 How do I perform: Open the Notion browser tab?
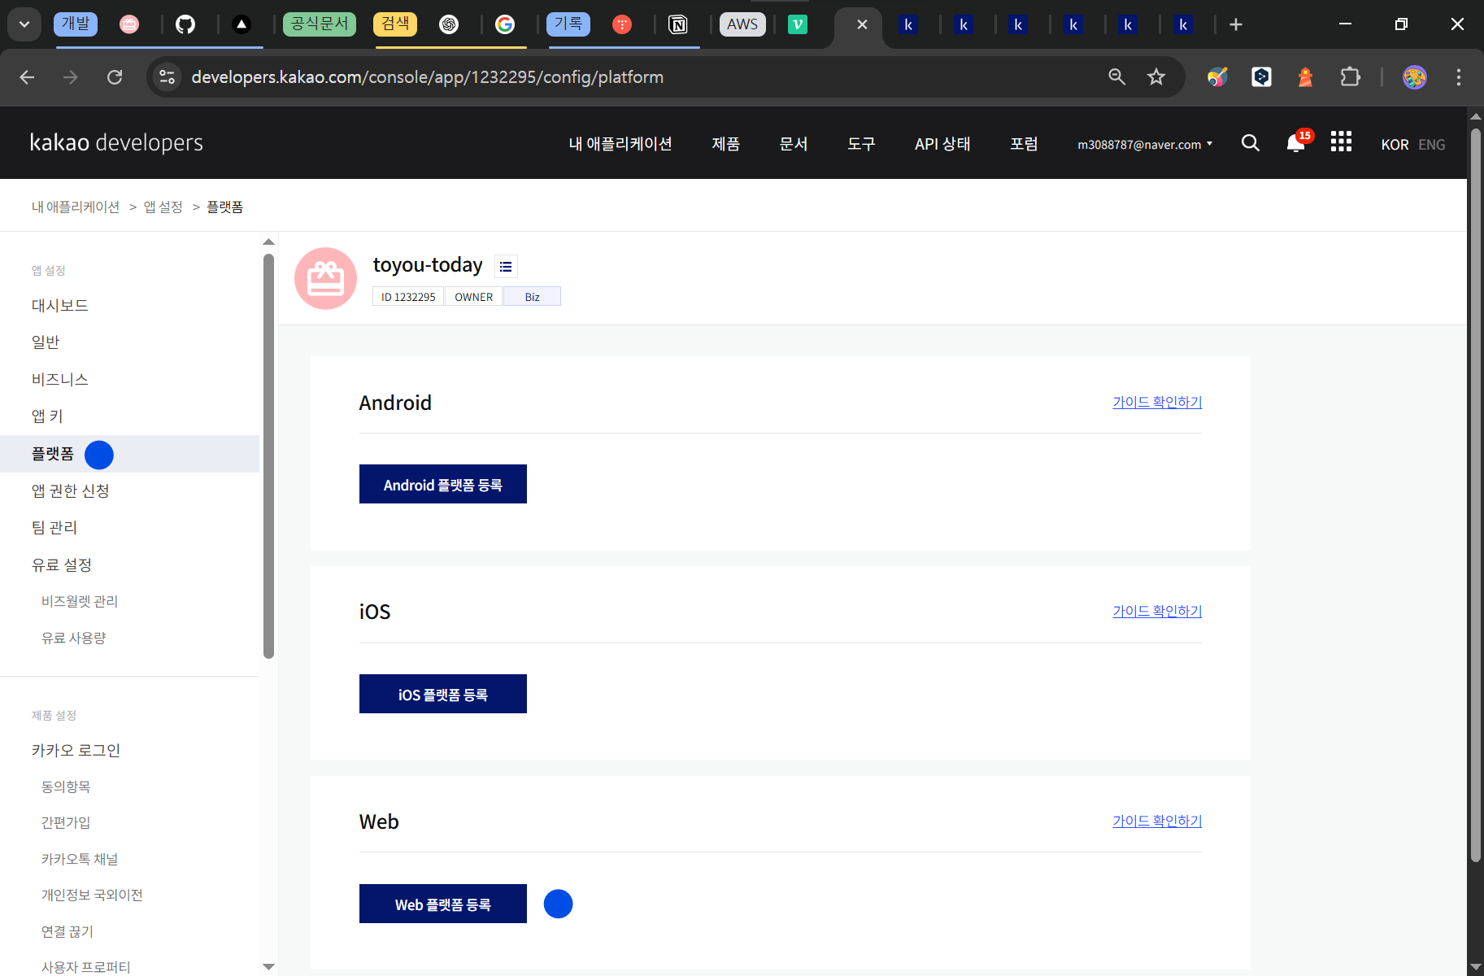click(677, 24)
